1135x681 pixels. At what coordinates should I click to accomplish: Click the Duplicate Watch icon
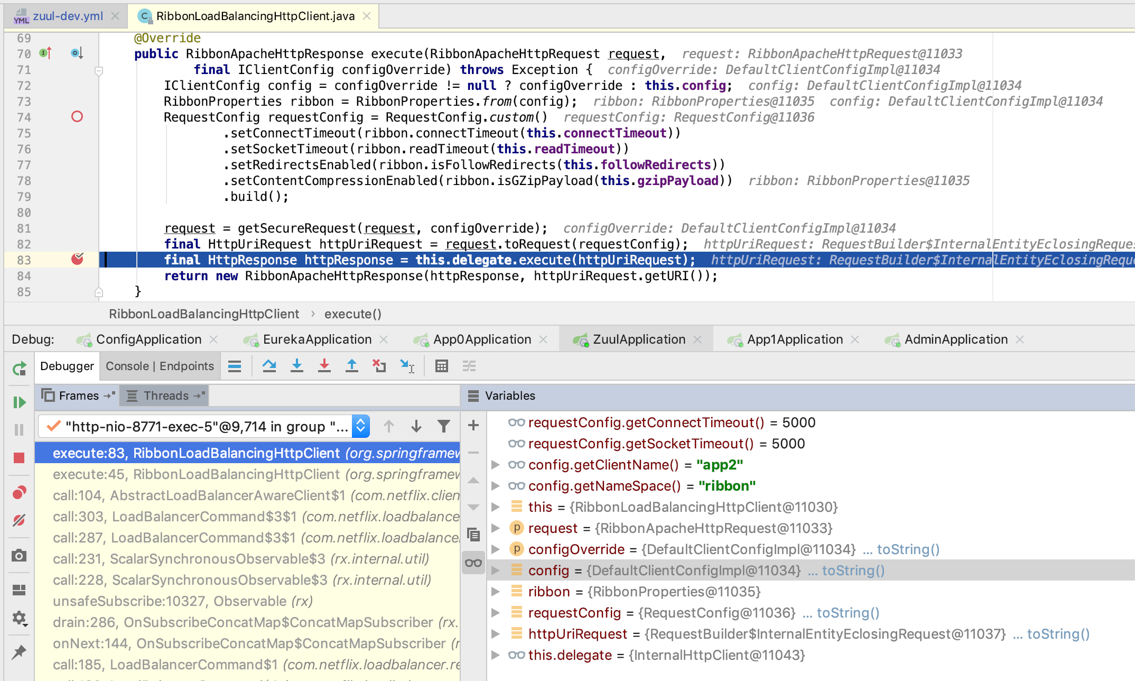click(473, 535)
